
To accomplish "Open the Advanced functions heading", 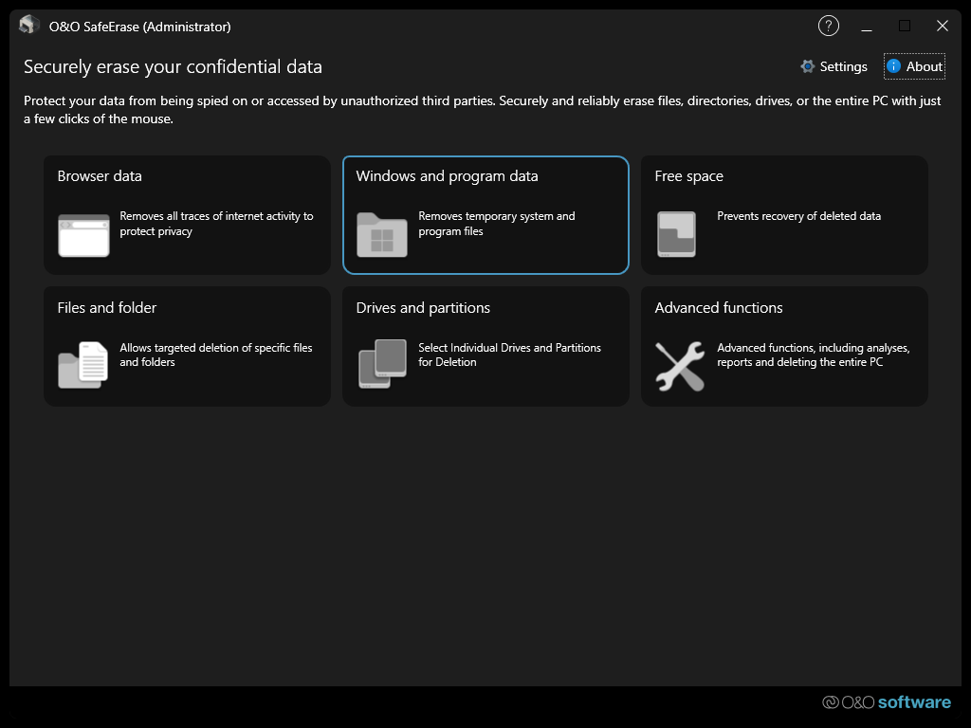I will point(719,308).
